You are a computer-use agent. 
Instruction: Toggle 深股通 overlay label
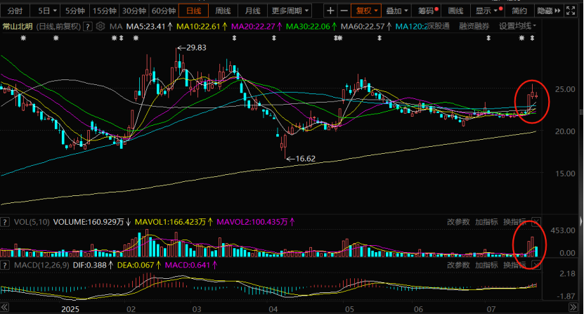[x=439, y=26]
